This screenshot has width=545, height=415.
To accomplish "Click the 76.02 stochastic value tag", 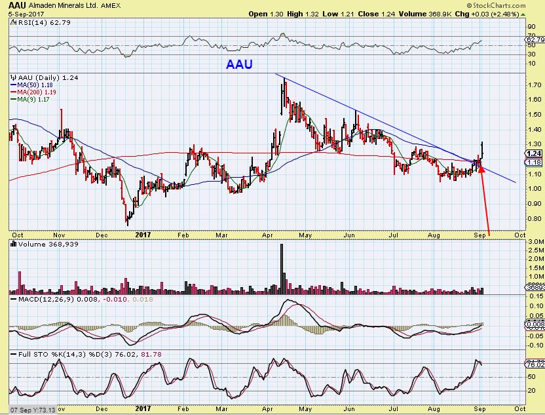I will [535, 365].
